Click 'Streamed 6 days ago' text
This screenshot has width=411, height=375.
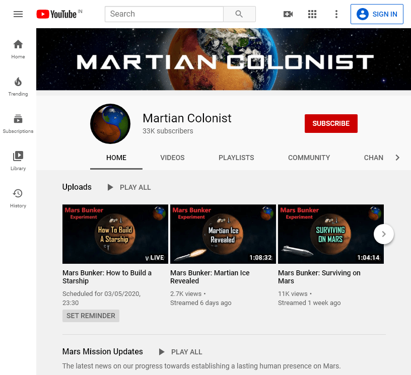201,303
